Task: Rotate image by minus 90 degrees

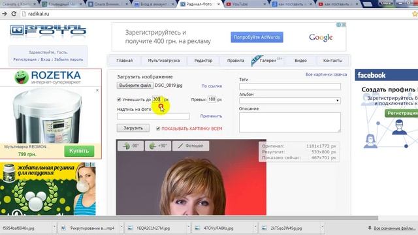Action: (x=131, y=146)
